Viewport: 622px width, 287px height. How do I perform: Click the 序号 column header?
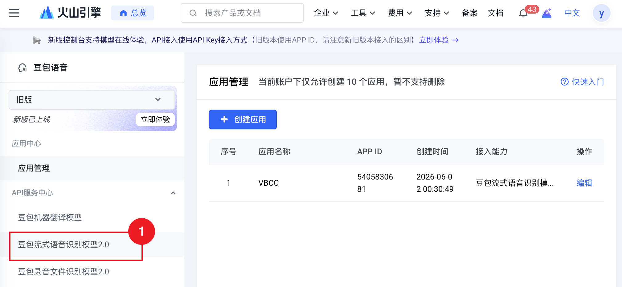229,152
